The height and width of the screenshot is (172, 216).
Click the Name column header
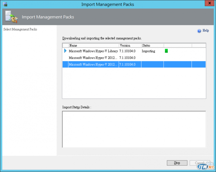pyautogui.click(x=94, y=46)
